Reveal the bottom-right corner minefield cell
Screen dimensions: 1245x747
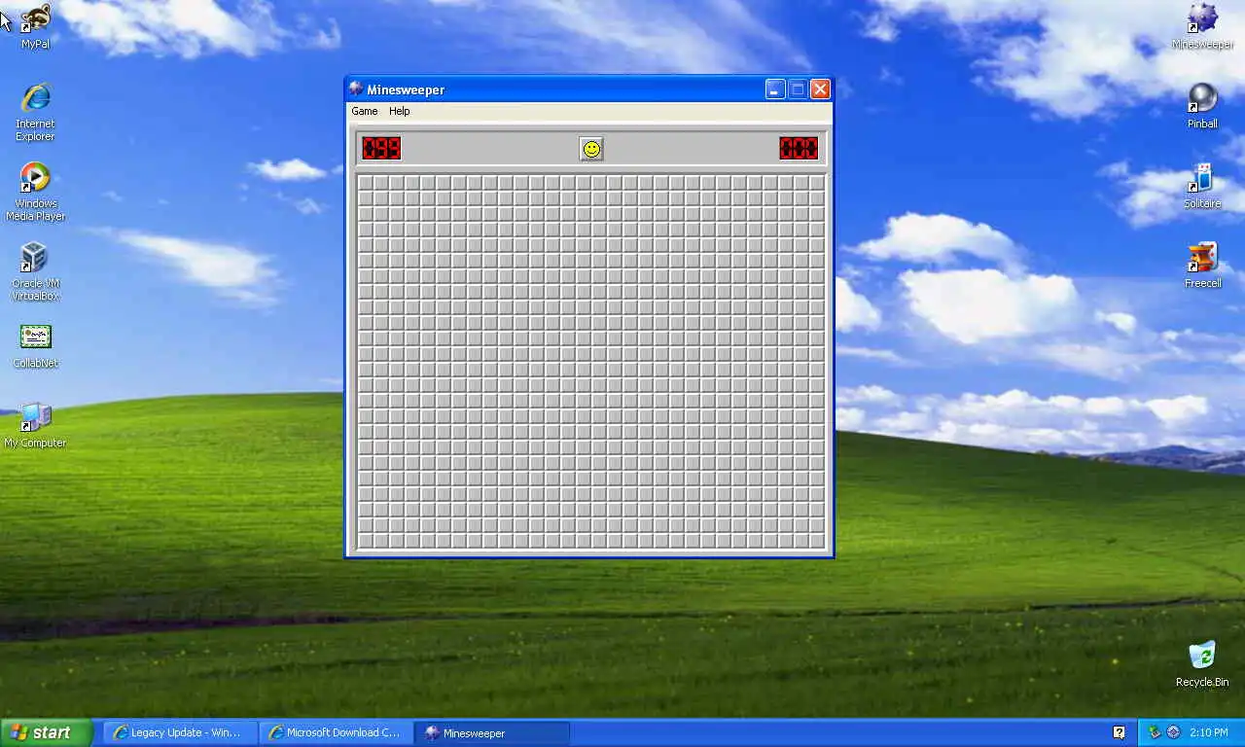pyautogui.click(x=817, y=542)
